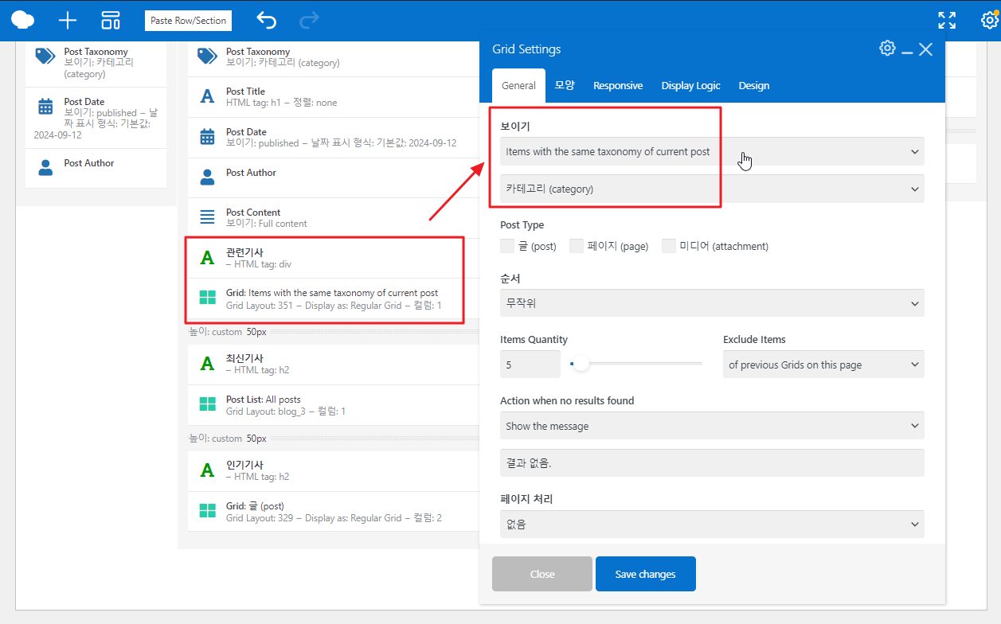Image resolution: width=1001 pixels, height=624 pixels.
Task: Click the cloud logo icon in top bar
Action: pos(22,20)
